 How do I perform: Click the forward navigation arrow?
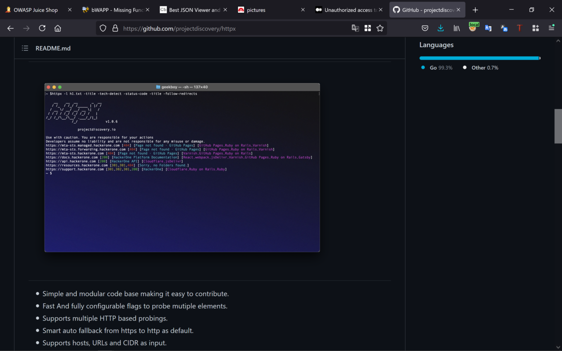(26, 29)
